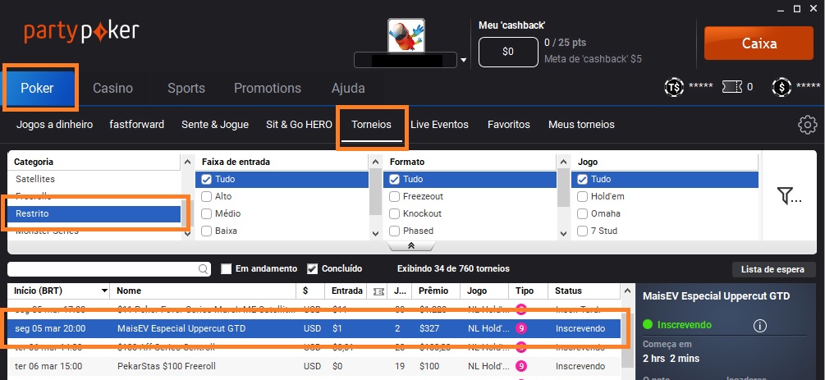Open the fastforward section
The image size is (825, 380).
pos(137,125)
